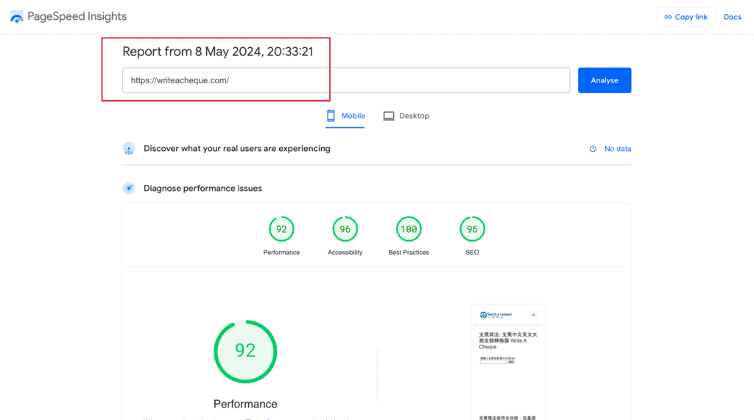
Task: Click the Performance 92 score gauge
Action: pyautogui.click(x=281, y=229)
